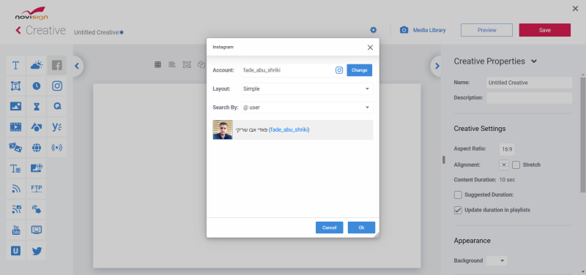Select the text box frame widget

click(15, 86)
